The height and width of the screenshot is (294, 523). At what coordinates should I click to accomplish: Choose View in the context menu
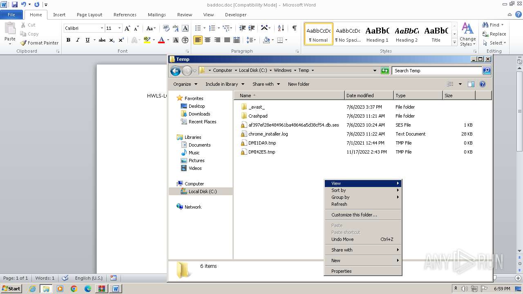coord(363,183)
